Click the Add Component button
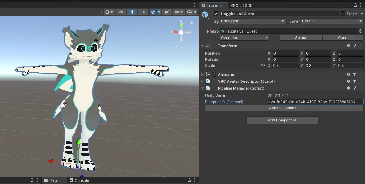This screenshot has height=184, width=365. [282, 120]
